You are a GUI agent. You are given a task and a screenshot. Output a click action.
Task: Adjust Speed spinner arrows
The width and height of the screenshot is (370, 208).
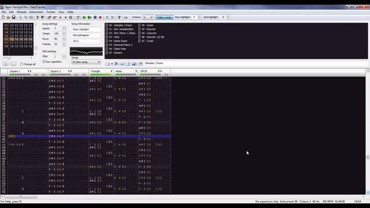(x=64, y=28)
